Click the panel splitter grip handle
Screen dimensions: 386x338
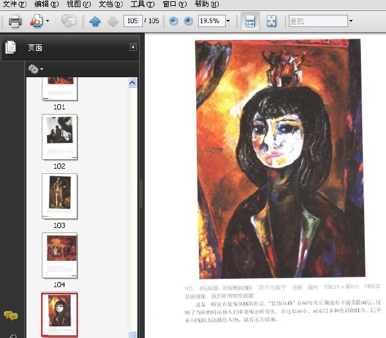pos(142,194)
